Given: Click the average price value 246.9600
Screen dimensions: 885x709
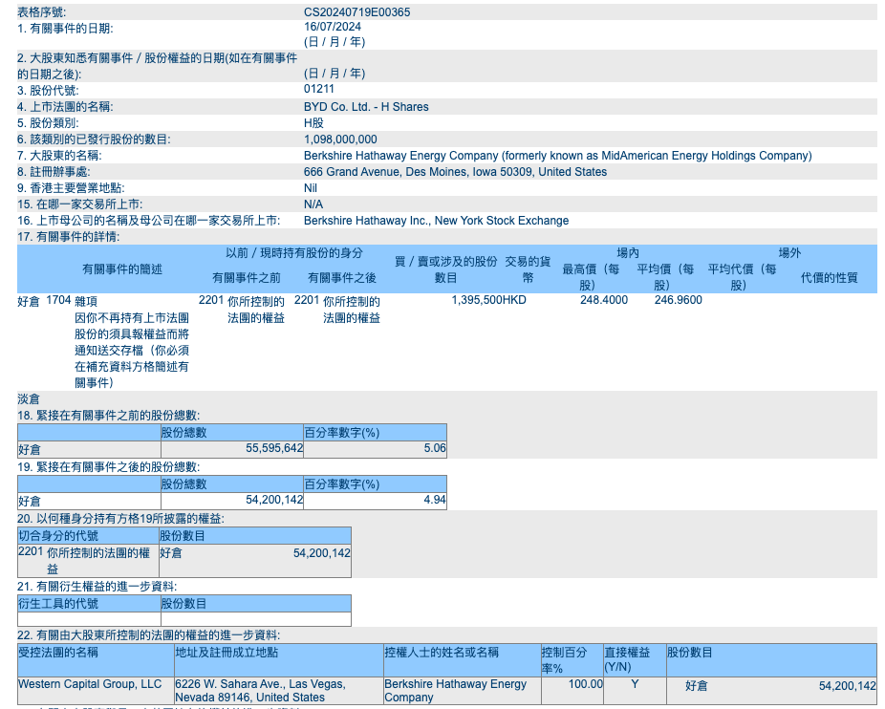Looking at the screenshot, I should pyautogui.click(x=678, y=300).
